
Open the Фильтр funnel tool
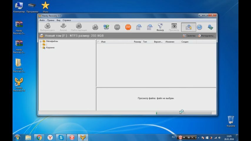[160, 27]
